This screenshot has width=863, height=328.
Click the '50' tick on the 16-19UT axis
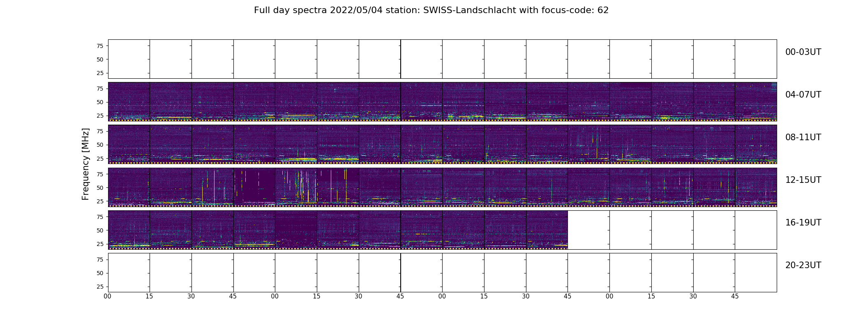pyautogui.click(x=100, y=230)
